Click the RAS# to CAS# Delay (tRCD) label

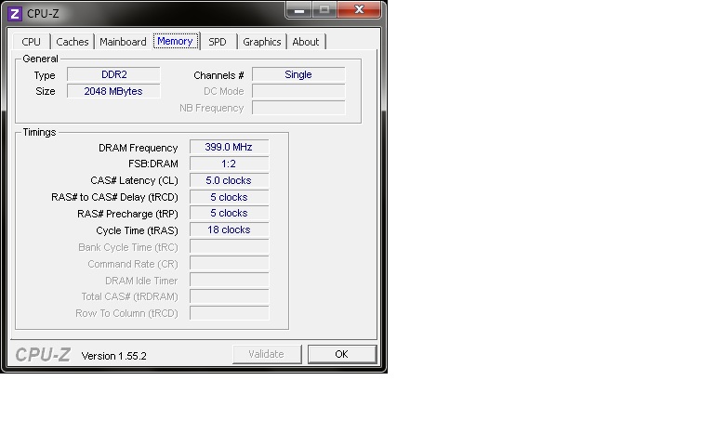pyautogui.click(x=114, y=198)
